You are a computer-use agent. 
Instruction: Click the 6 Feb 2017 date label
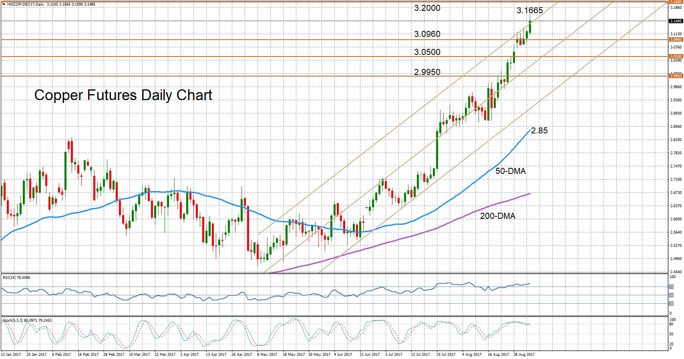tap(61, 354)
